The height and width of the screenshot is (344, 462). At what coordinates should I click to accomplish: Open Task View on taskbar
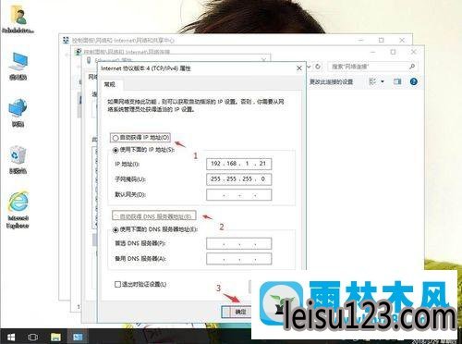[32, 337]
